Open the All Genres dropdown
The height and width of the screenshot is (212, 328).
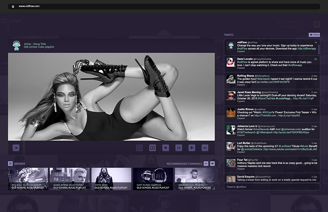291,27
